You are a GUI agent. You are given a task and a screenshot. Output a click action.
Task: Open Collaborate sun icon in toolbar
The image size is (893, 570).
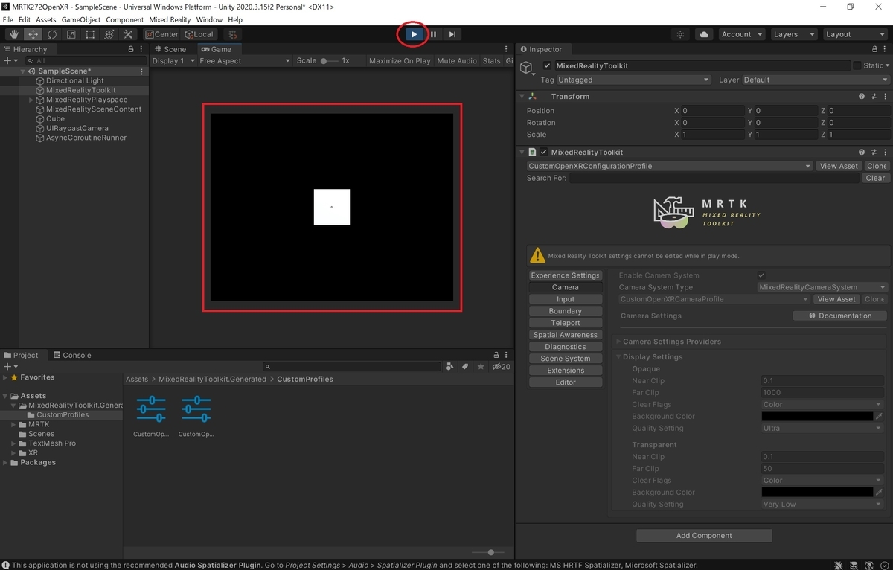680,34
